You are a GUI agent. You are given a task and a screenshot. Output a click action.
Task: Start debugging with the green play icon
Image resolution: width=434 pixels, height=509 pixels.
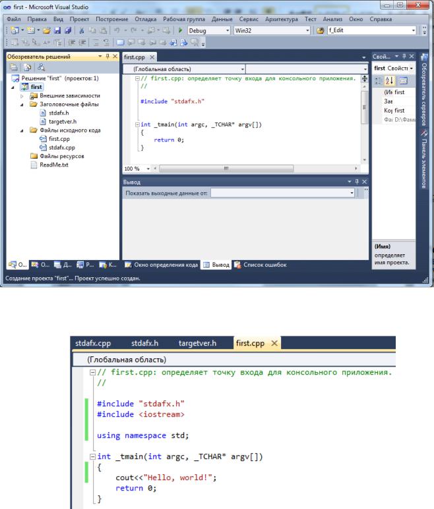[181, 30]
